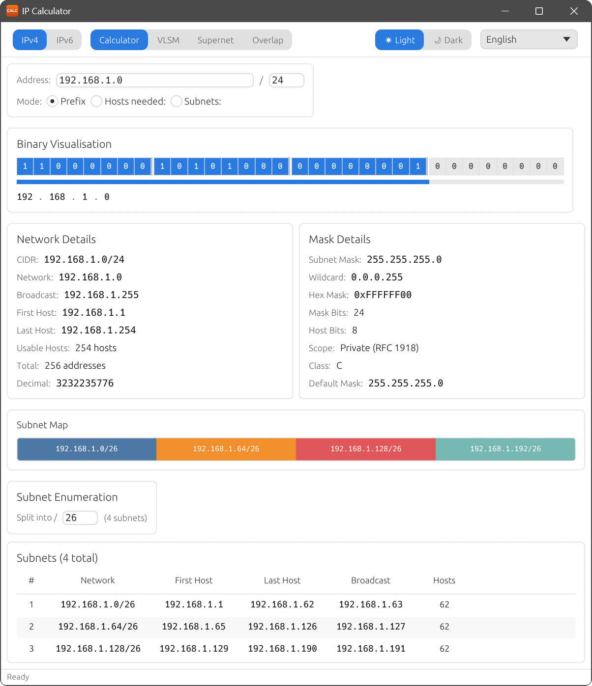Open the English language dropdown
592x686 pixels.
click(529, 39)
